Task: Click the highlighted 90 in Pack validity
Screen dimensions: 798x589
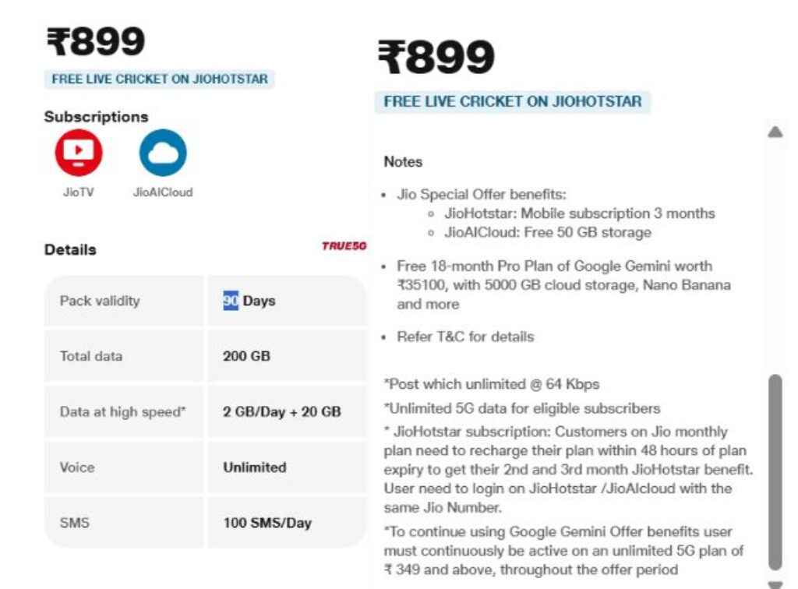Action: click(231, 301)
